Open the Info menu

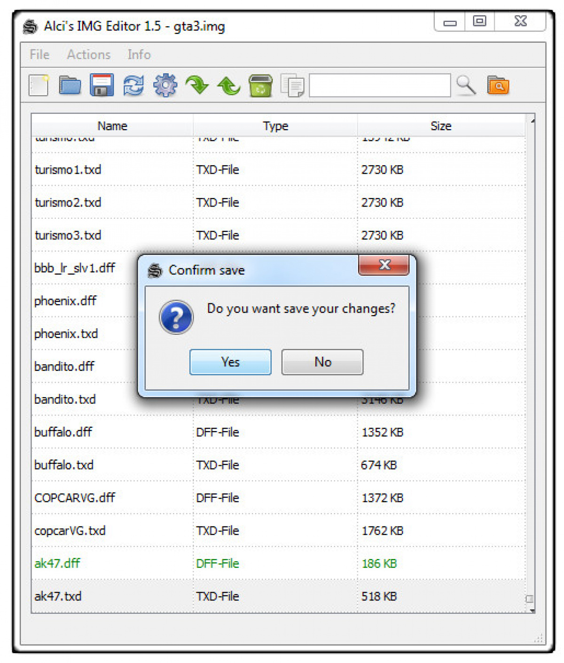click(x=139, y=54)
